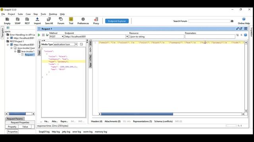Open the Desktop menu

(53, 14)
